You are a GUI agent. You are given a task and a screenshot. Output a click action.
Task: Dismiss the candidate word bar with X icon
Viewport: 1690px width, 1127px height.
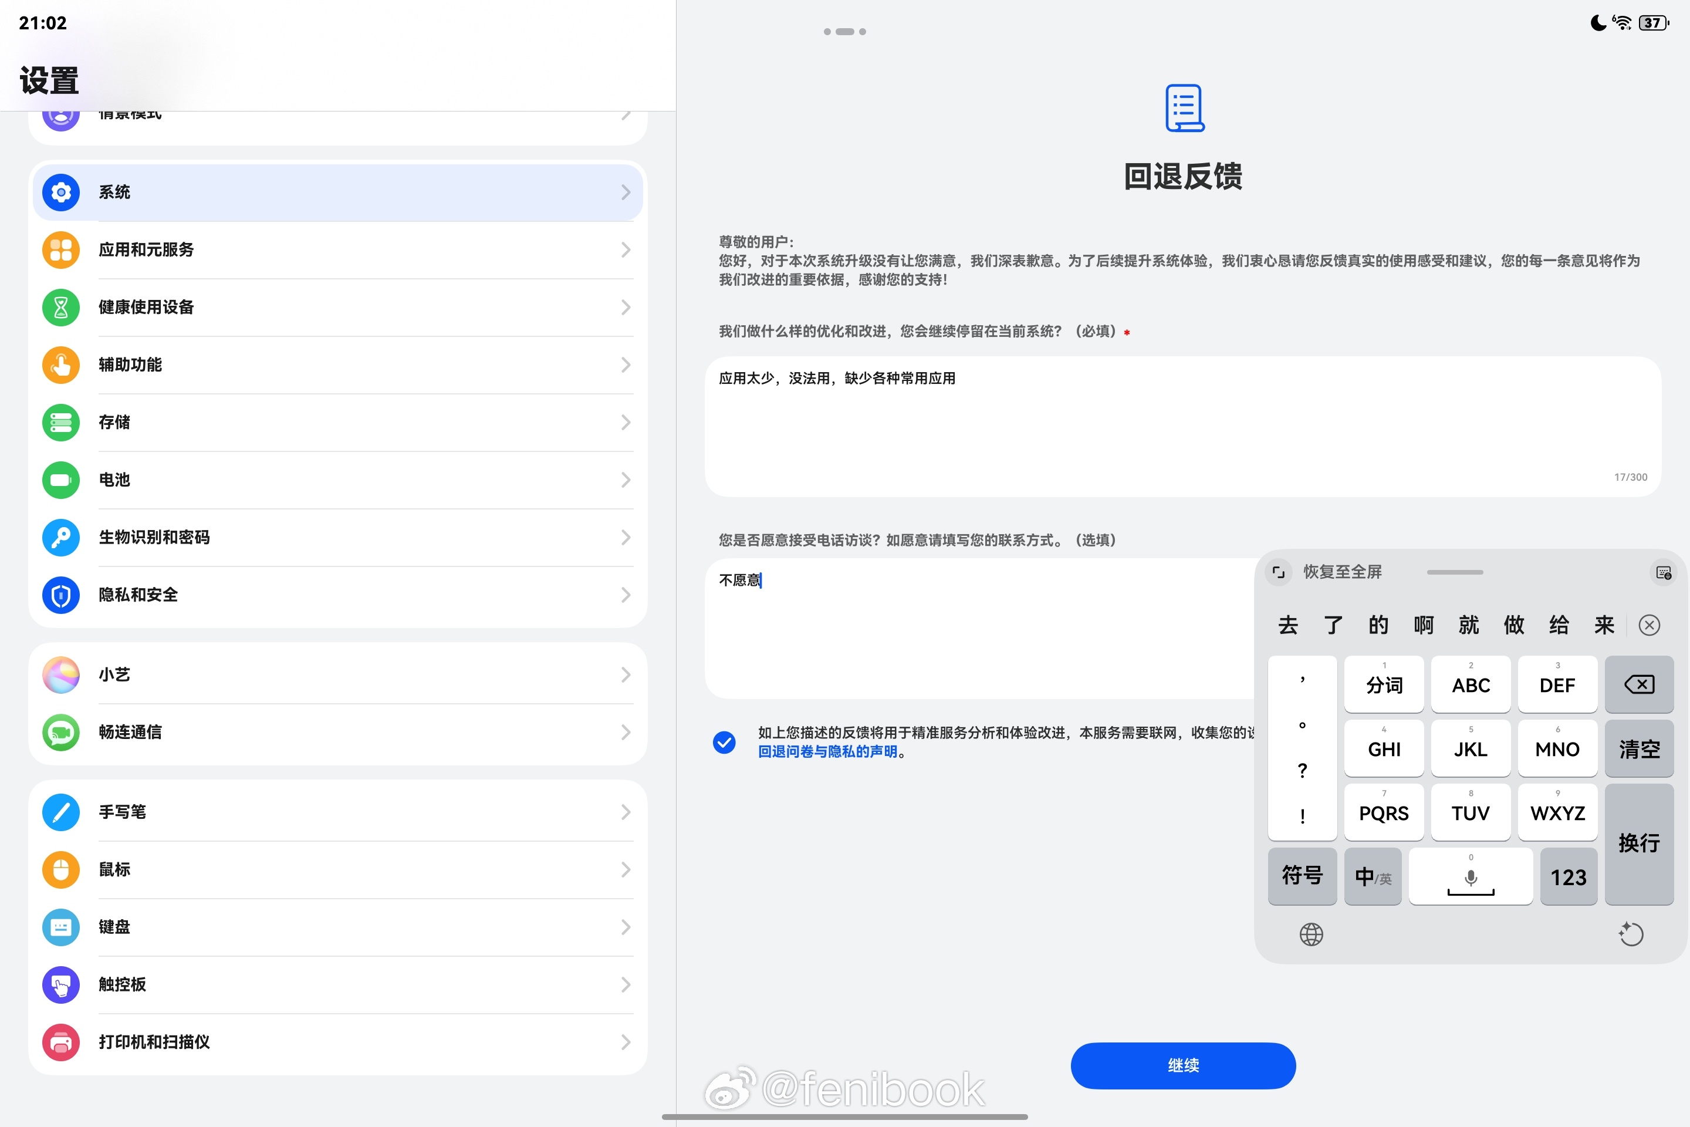tap(1649, 625)
